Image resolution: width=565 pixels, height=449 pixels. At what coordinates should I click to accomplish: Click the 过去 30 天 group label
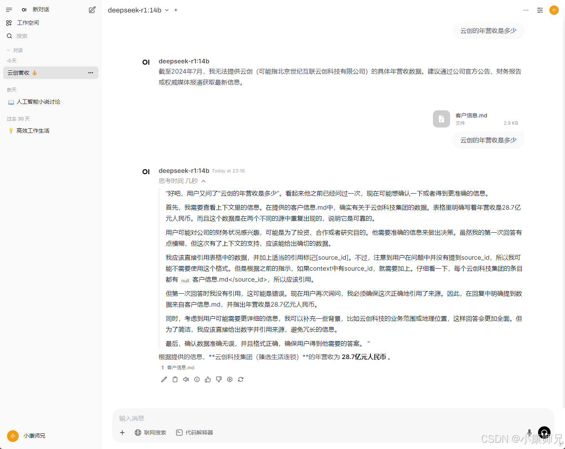pyautogui.click(x=18, y=119)
